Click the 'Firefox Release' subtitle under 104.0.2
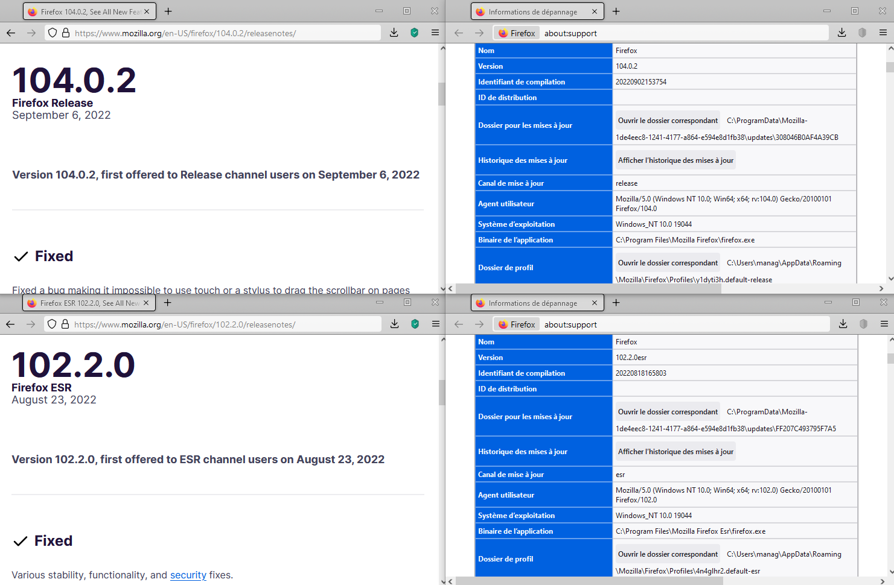 [53, 103]
